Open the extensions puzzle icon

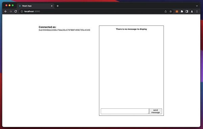coord(182,11)
